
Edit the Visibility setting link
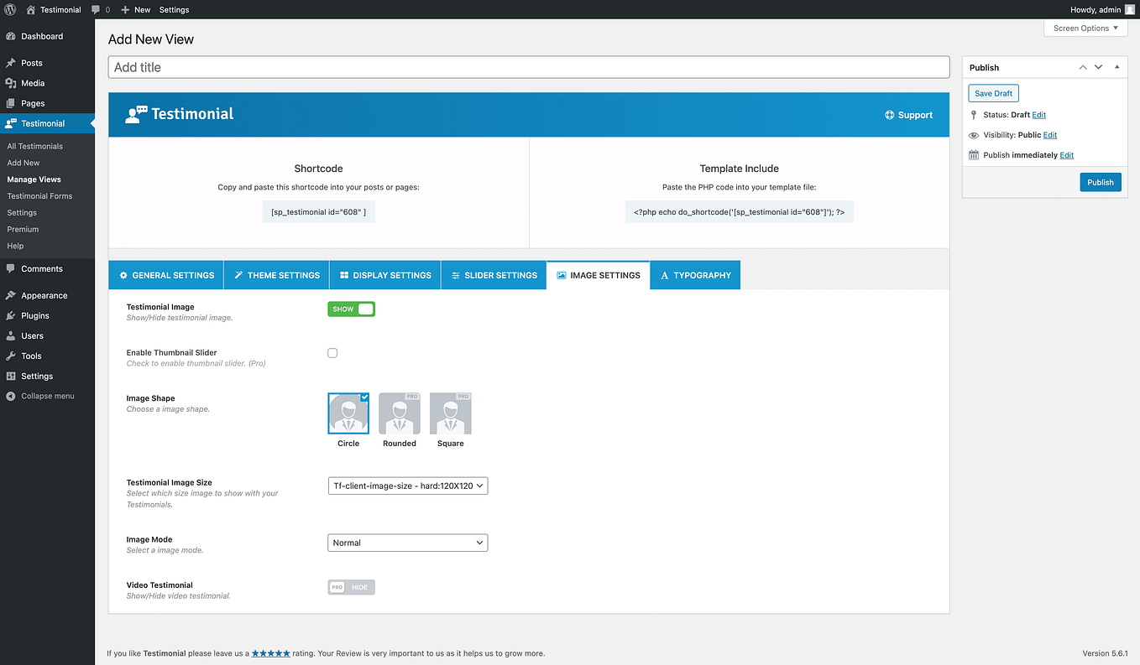tap(1050, 135)
